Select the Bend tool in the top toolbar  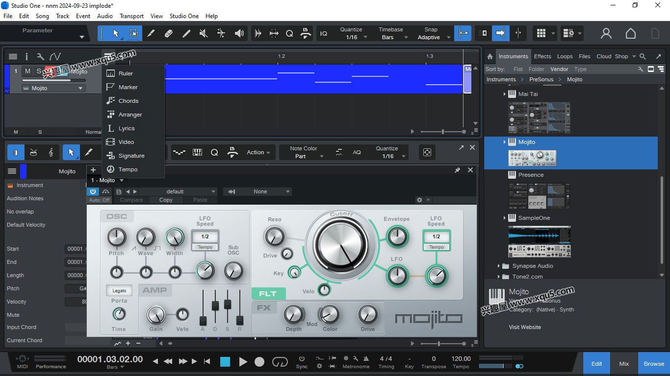[221, 33]
